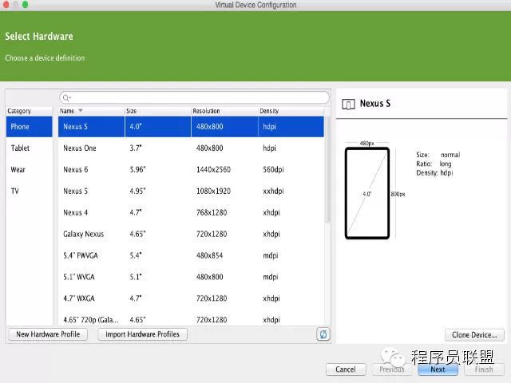Select the Nexus 5 device row
Image resolution: width=511 pixels, height=383 pixels.
tap(191, 191)
